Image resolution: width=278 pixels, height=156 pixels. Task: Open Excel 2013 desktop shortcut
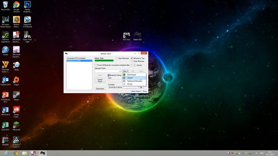click(x=6, y=126)
